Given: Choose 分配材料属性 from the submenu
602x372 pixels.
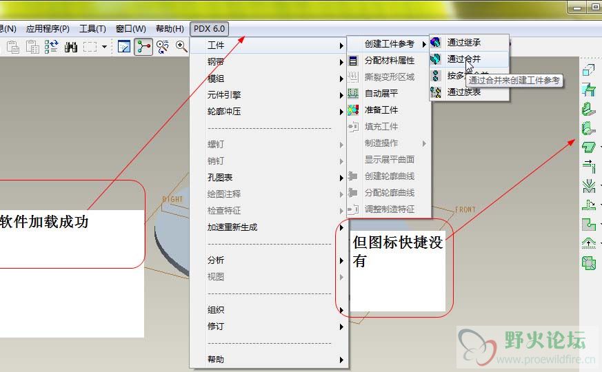Looking at the screenshot, I should click(388, 61).
